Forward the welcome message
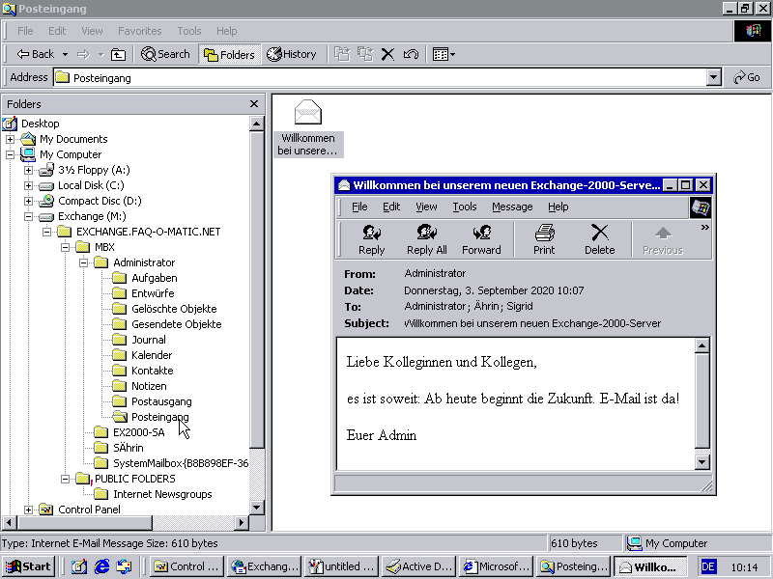The height and width of the screenshot is (579, 773). 481,239
